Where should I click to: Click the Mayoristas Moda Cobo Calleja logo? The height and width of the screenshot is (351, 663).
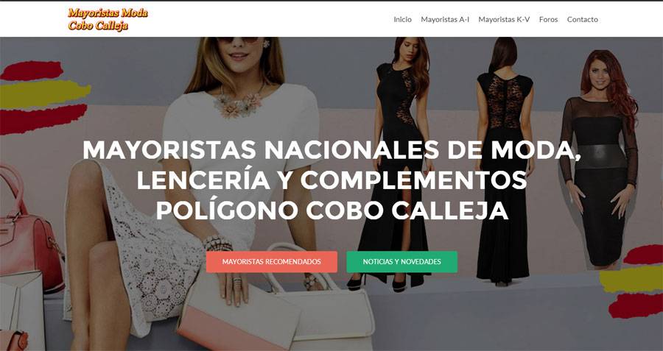(x=108, y=19)
